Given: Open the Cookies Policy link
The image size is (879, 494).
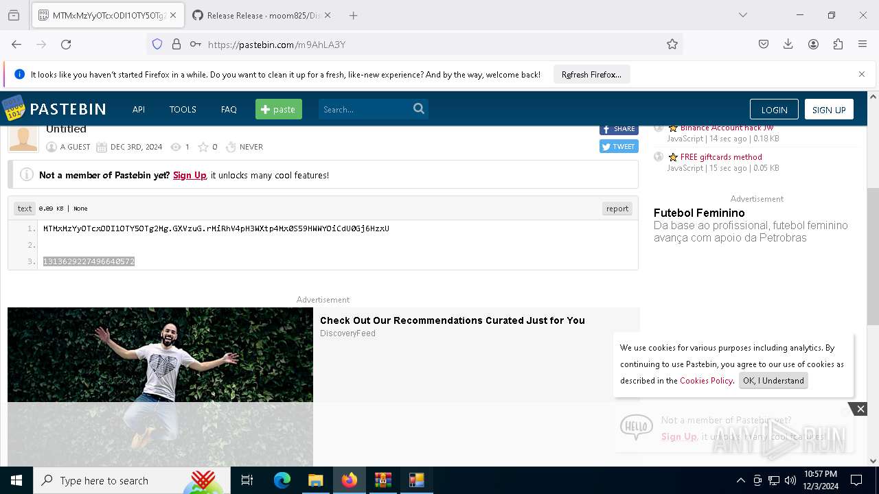Looking at the screenshot, I should 706,381.
